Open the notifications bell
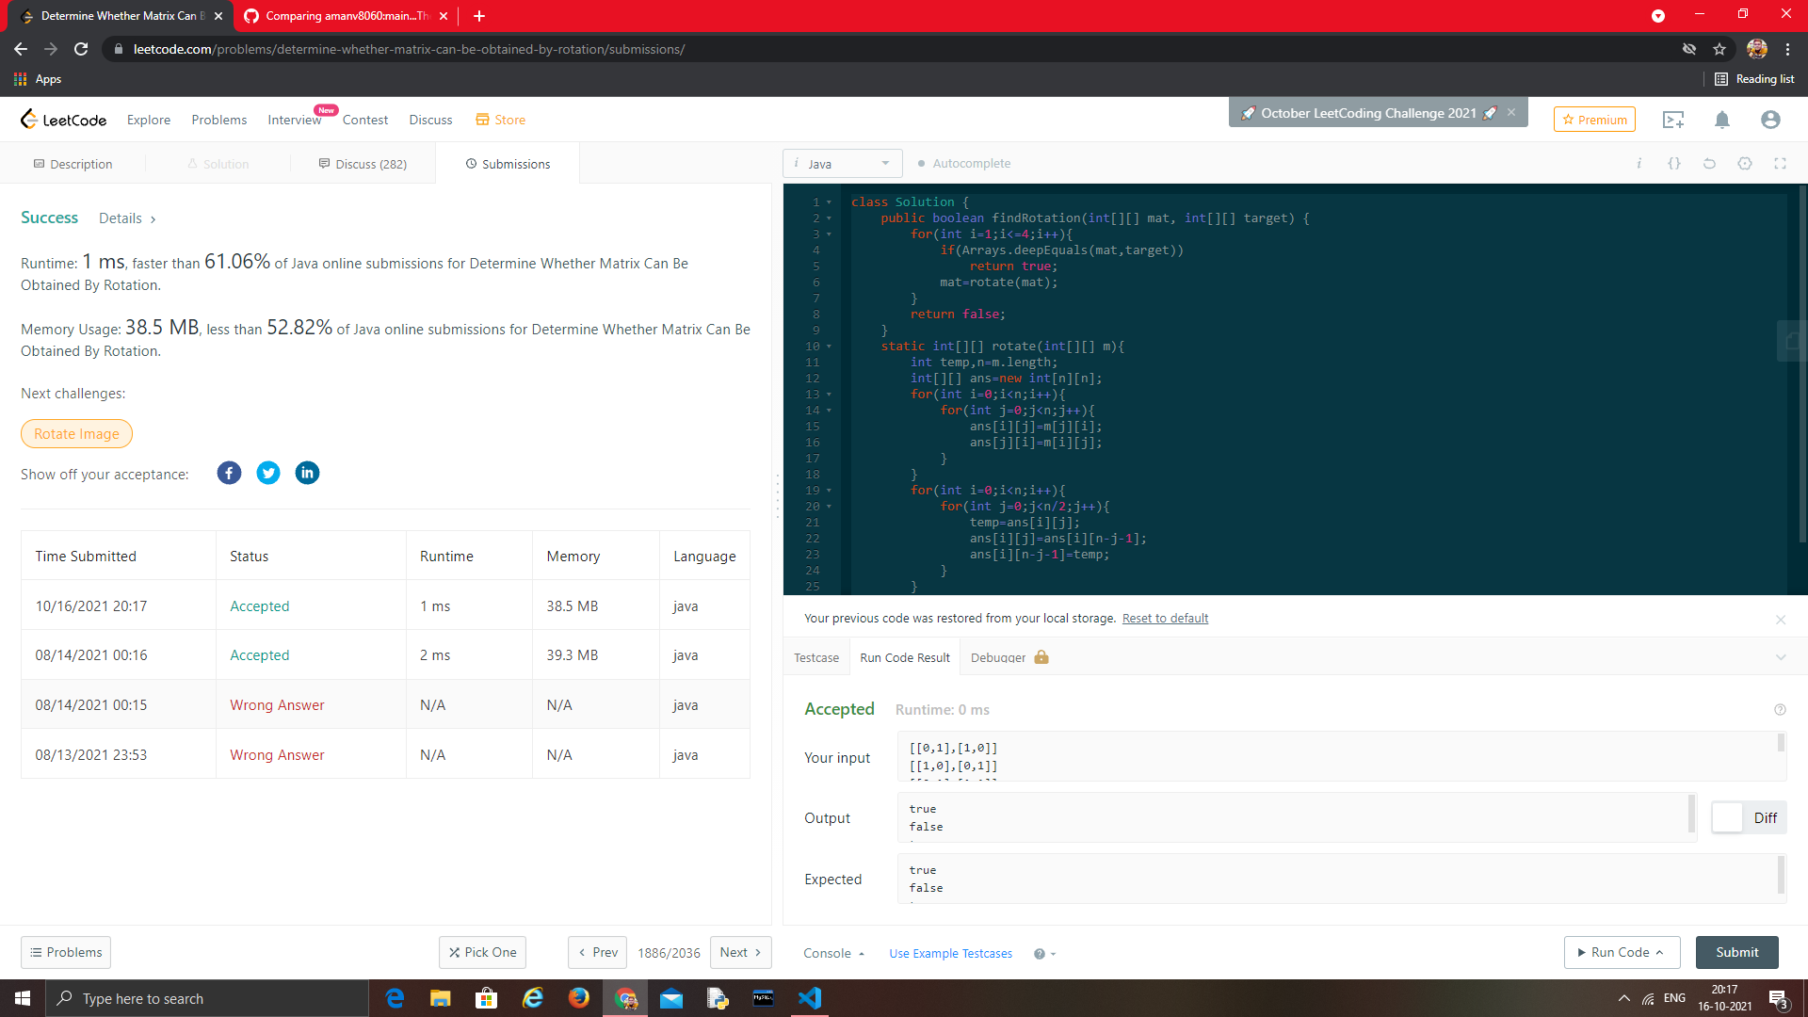Image resolution: width=1808 pixels, height=1017 pixels. [1721, 120]
